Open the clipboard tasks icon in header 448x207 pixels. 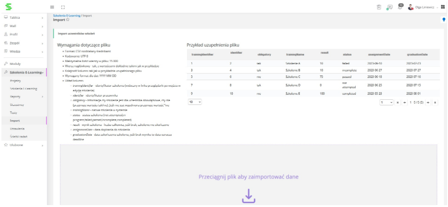[379, 7]
